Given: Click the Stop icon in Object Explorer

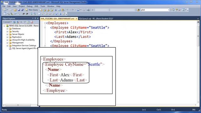Looking at the screenshot, I should click(21, 22).
